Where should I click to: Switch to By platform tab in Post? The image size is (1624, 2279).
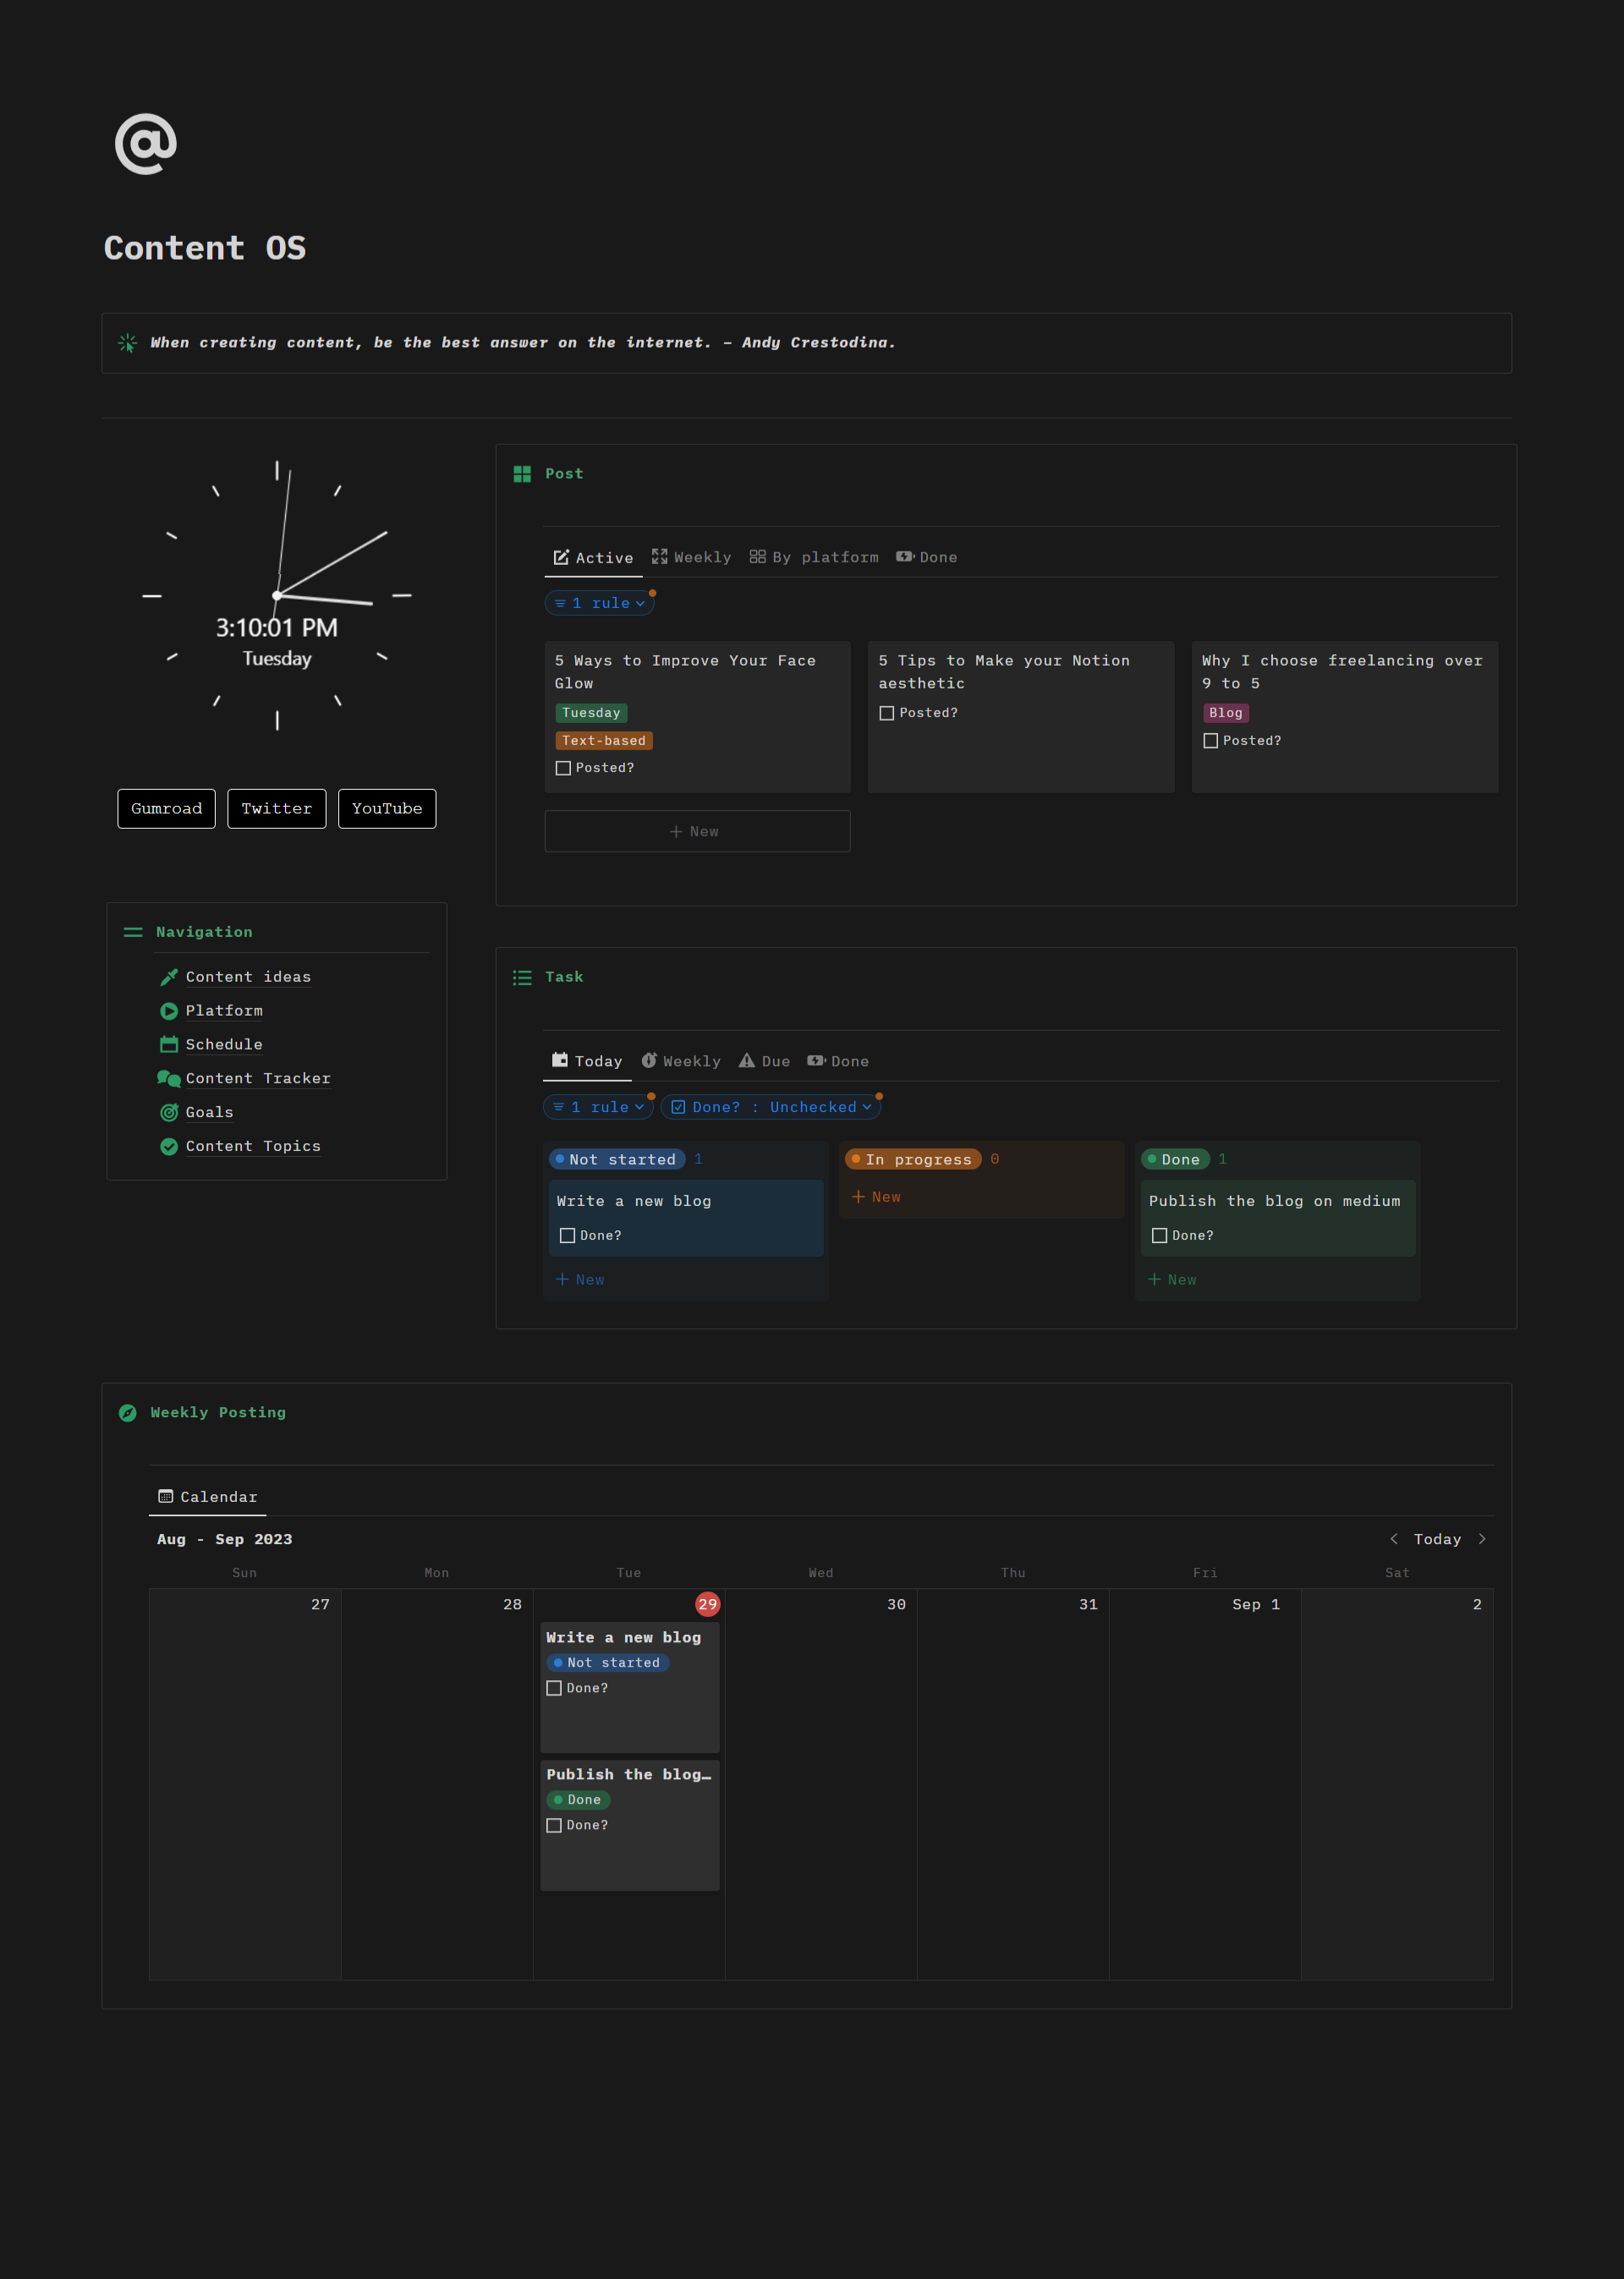(814, 558)
